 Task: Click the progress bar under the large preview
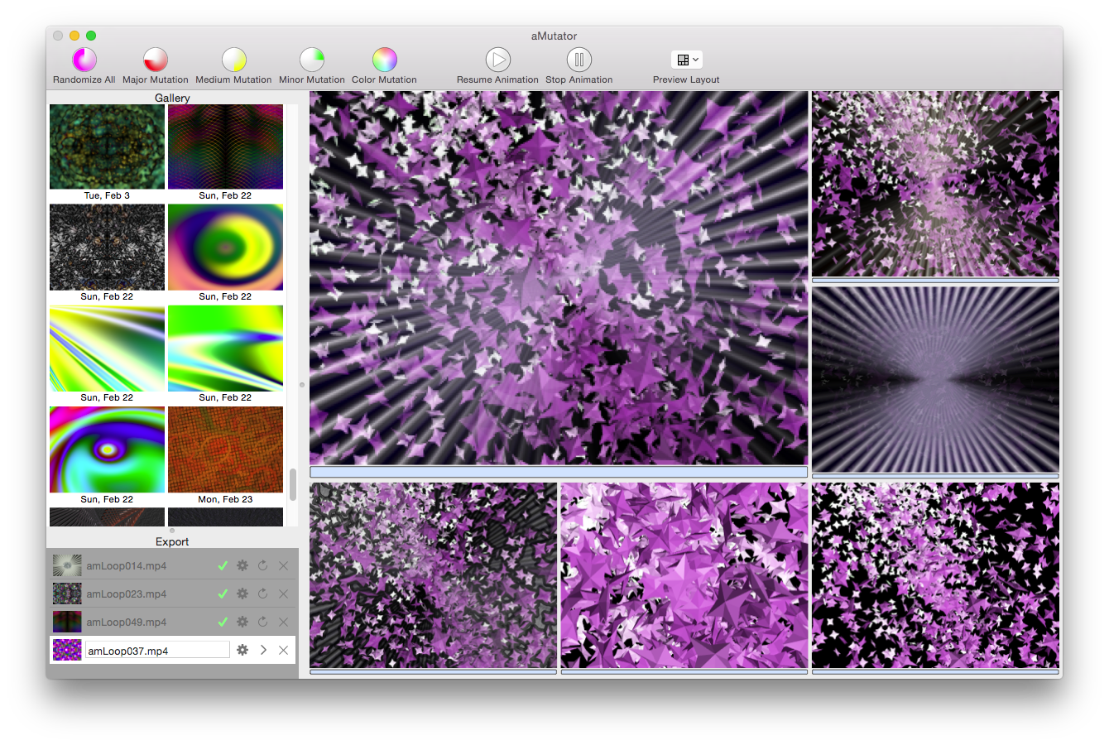[558, 472]
